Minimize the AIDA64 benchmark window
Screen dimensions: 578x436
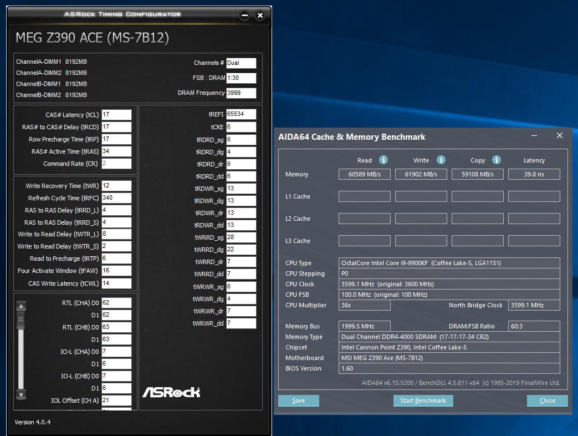tap(534, 136)
